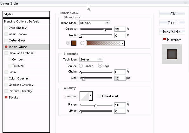
Task: Click the New Style... button
Action: [172, 32]
